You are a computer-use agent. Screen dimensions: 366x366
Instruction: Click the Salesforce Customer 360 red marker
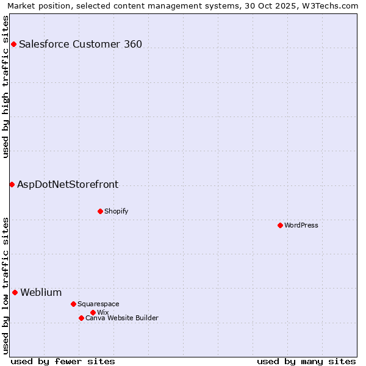point(13,44)
